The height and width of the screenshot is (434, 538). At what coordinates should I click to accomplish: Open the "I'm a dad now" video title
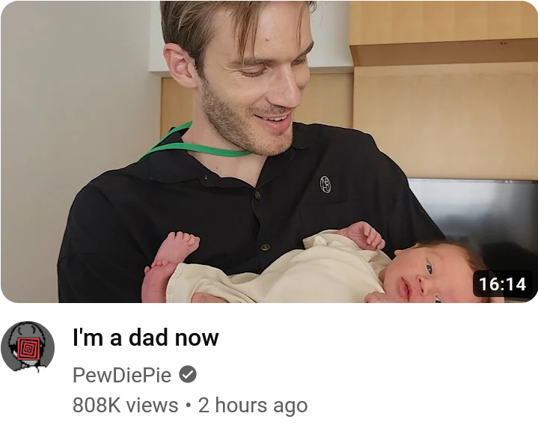[x=145, y=338]
